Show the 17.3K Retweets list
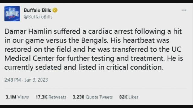 tap(51, 97)
